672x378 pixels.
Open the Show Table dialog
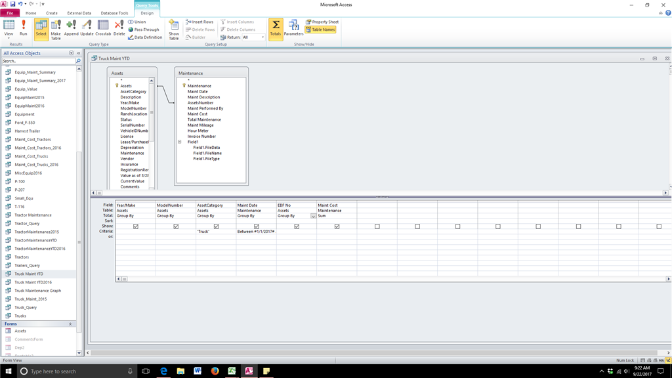coord(173,29)
